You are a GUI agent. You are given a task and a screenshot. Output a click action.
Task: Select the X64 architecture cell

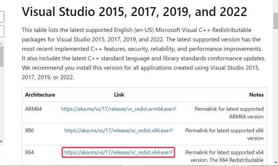pyautogui.click(x=30, y=153)
